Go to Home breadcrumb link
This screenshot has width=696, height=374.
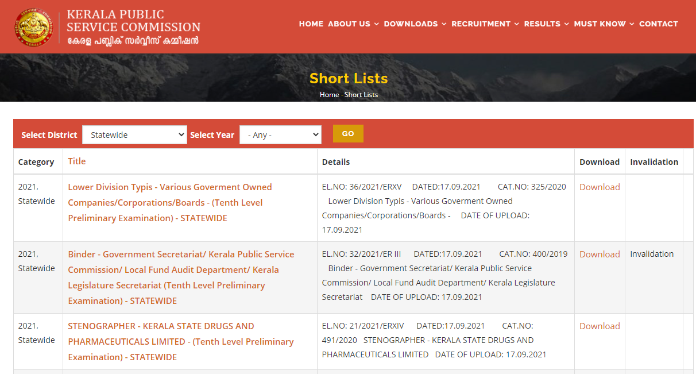tap(329, 95)
